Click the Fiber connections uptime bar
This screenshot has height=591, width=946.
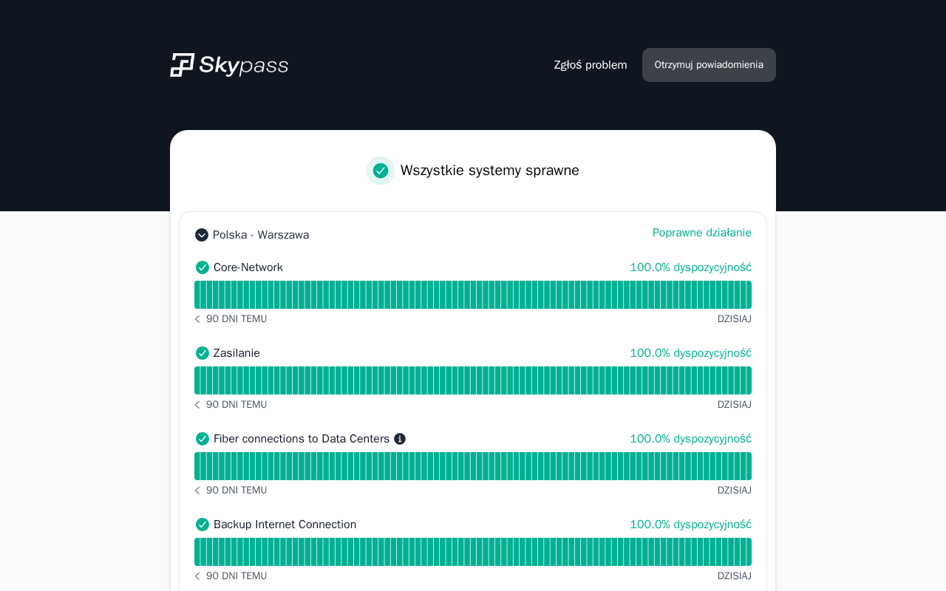[x=473, y=466]
